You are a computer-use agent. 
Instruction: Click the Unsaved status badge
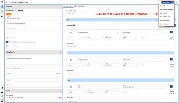(9, 14)
